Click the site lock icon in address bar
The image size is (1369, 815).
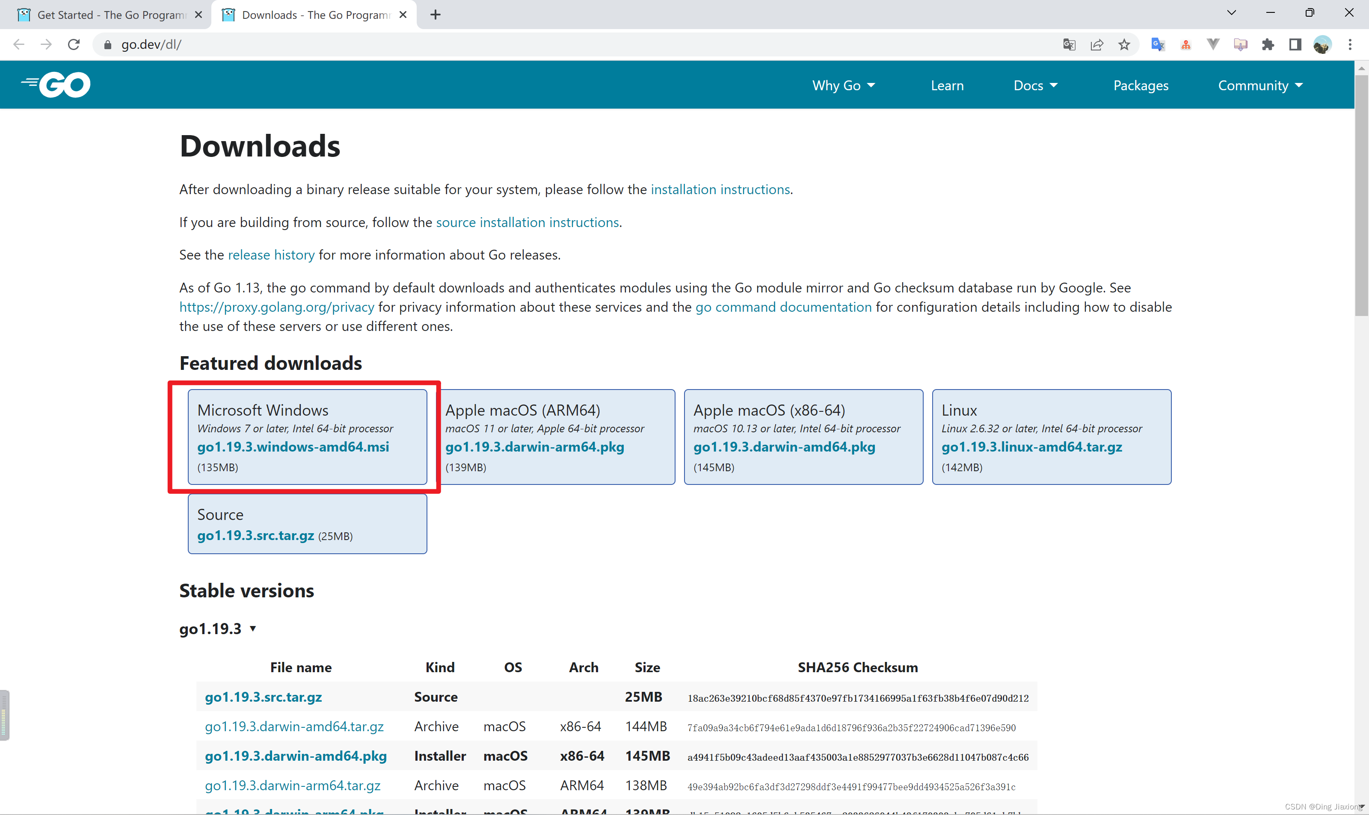[108, 44]
